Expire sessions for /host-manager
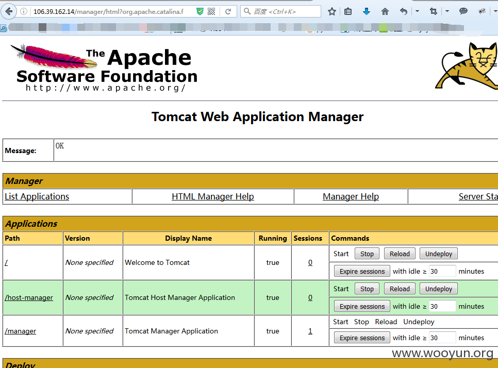Viewport: 498px width, 368px height. (x=362, y=306)
